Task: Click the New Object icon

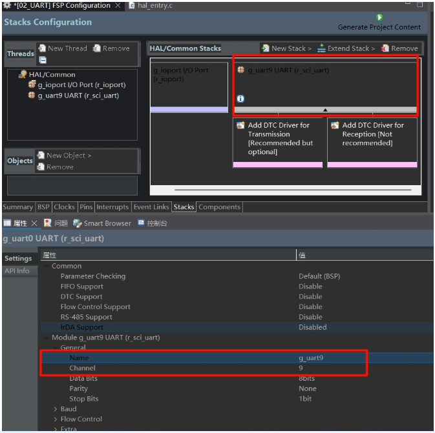Action: pyautogui.click(x=41, y=155)
